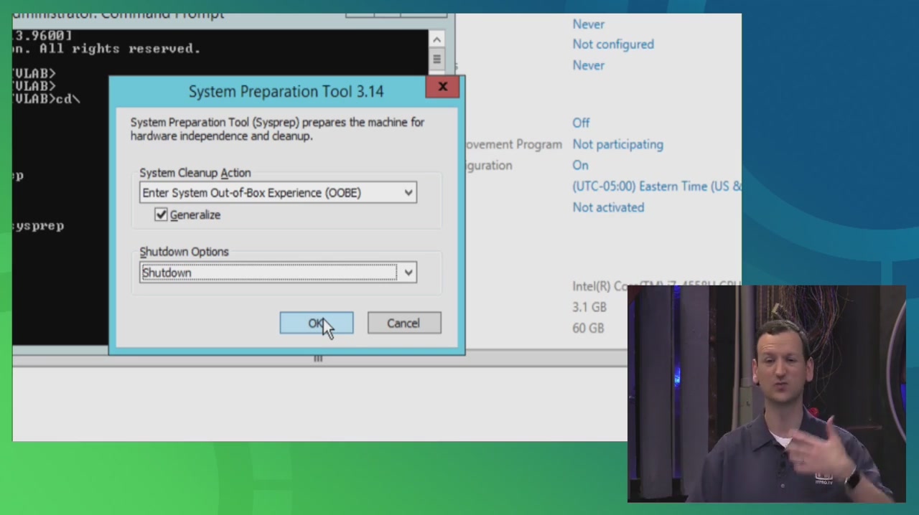The height and width of the screenshot is (515, 919).
Task: Click the Server Manager horizontal scrollbar grip
Action: click(318, 359)
